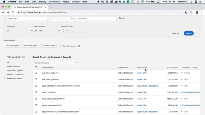The image size is (205, 115).
Task: Open the People menu
Action: [x=66, y=2]
